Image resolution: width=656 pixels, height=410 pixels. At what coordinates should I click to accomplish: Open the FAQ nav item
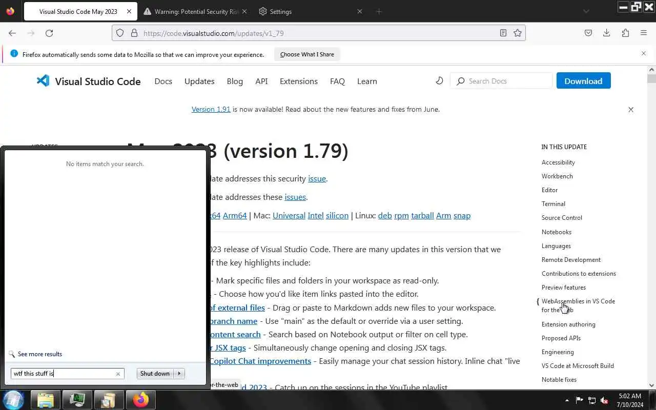[337, 81]
